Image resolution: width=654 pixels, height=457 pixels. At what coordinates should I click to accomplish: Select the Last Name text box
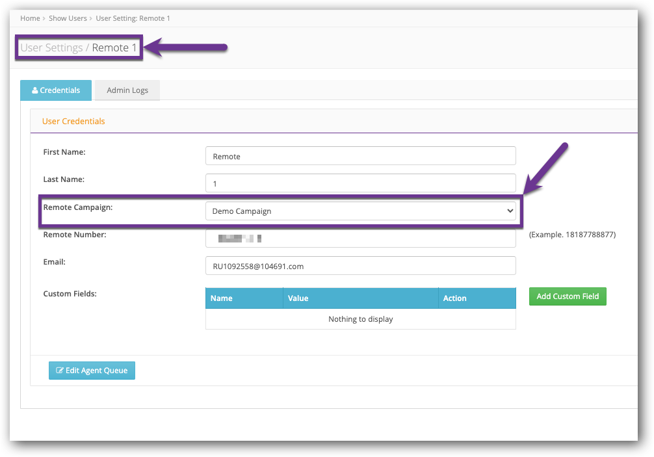tap(360, 183)
